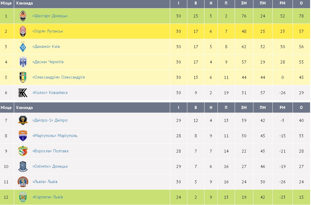
Task: Open the «Ворскла» Полтава team link
Action: coord(50,151)
